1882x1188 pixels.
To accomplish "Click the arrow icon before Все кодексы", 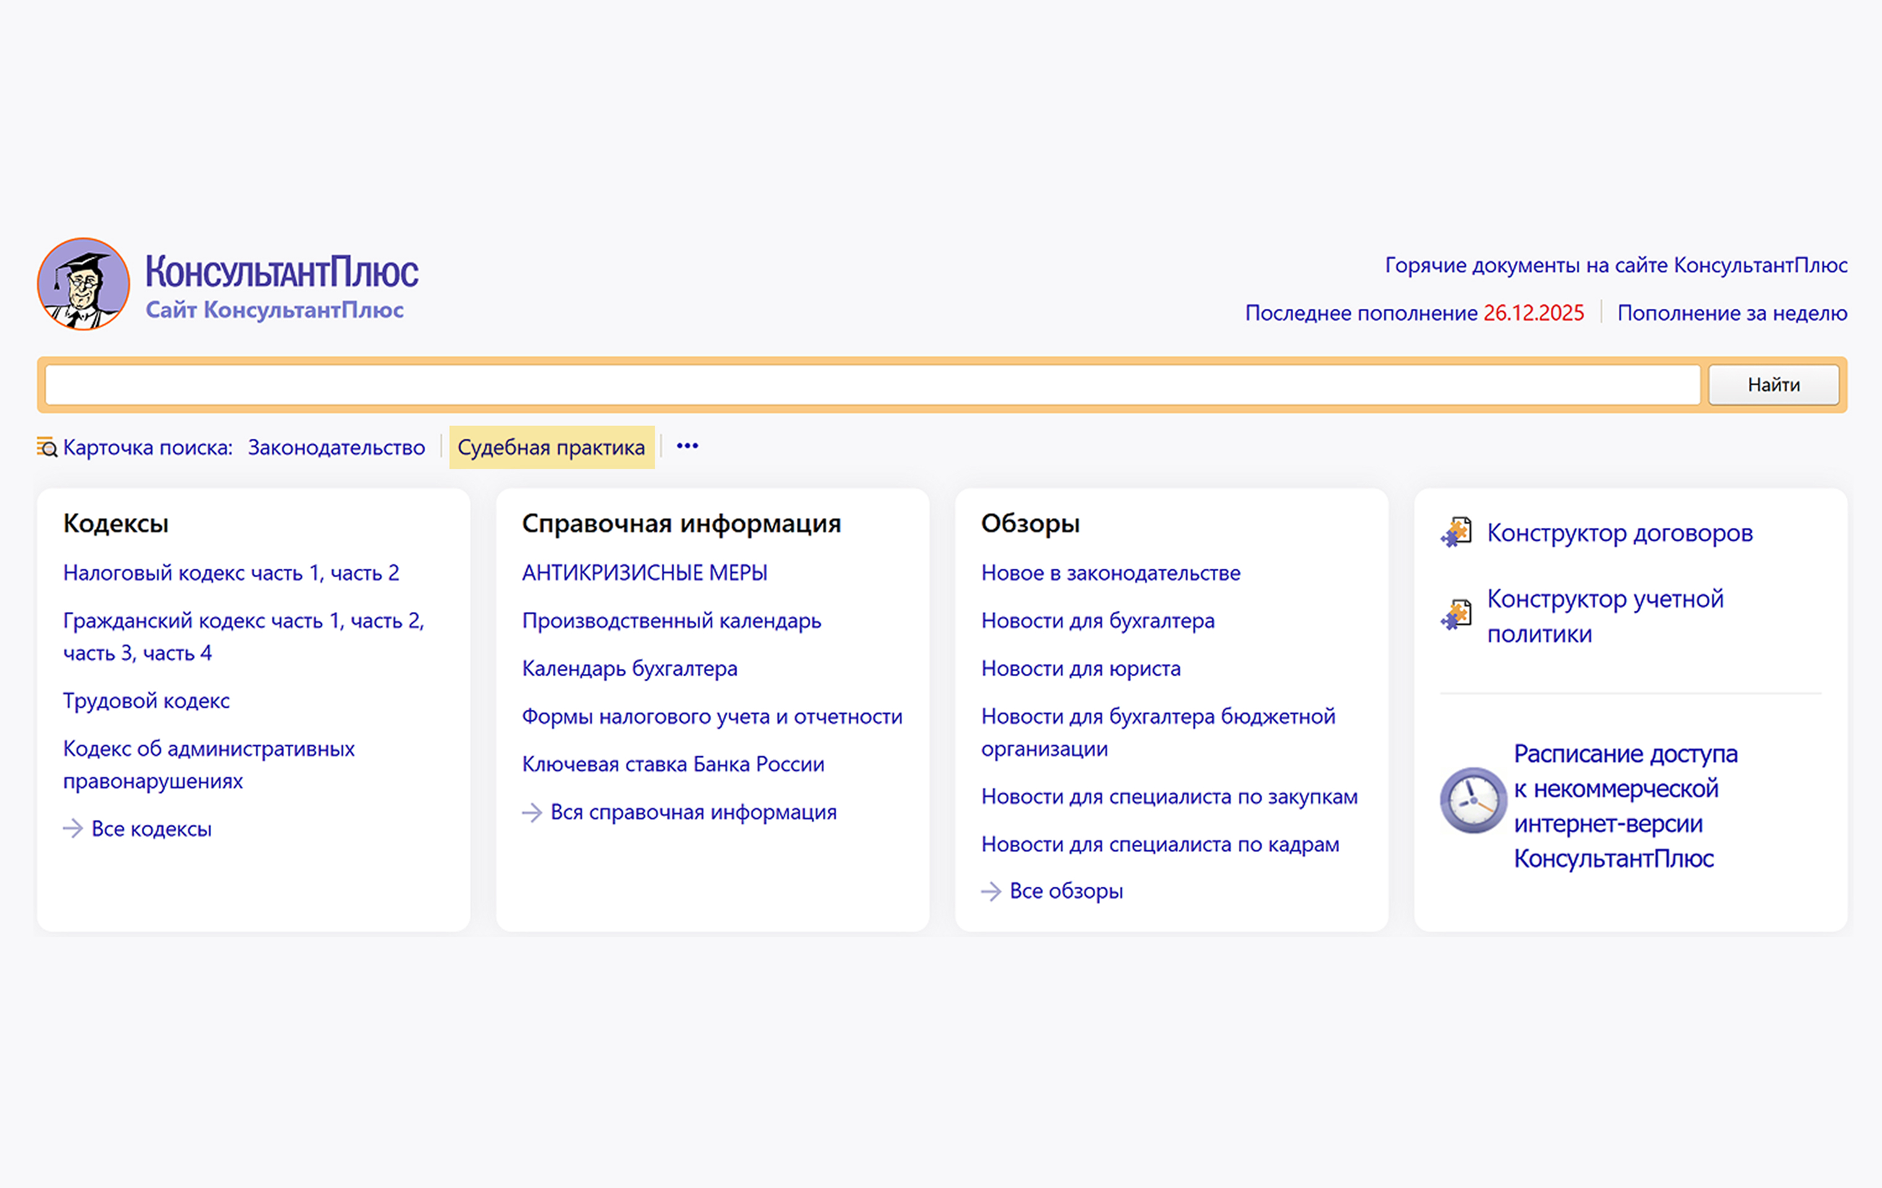I will click(72, 829).
